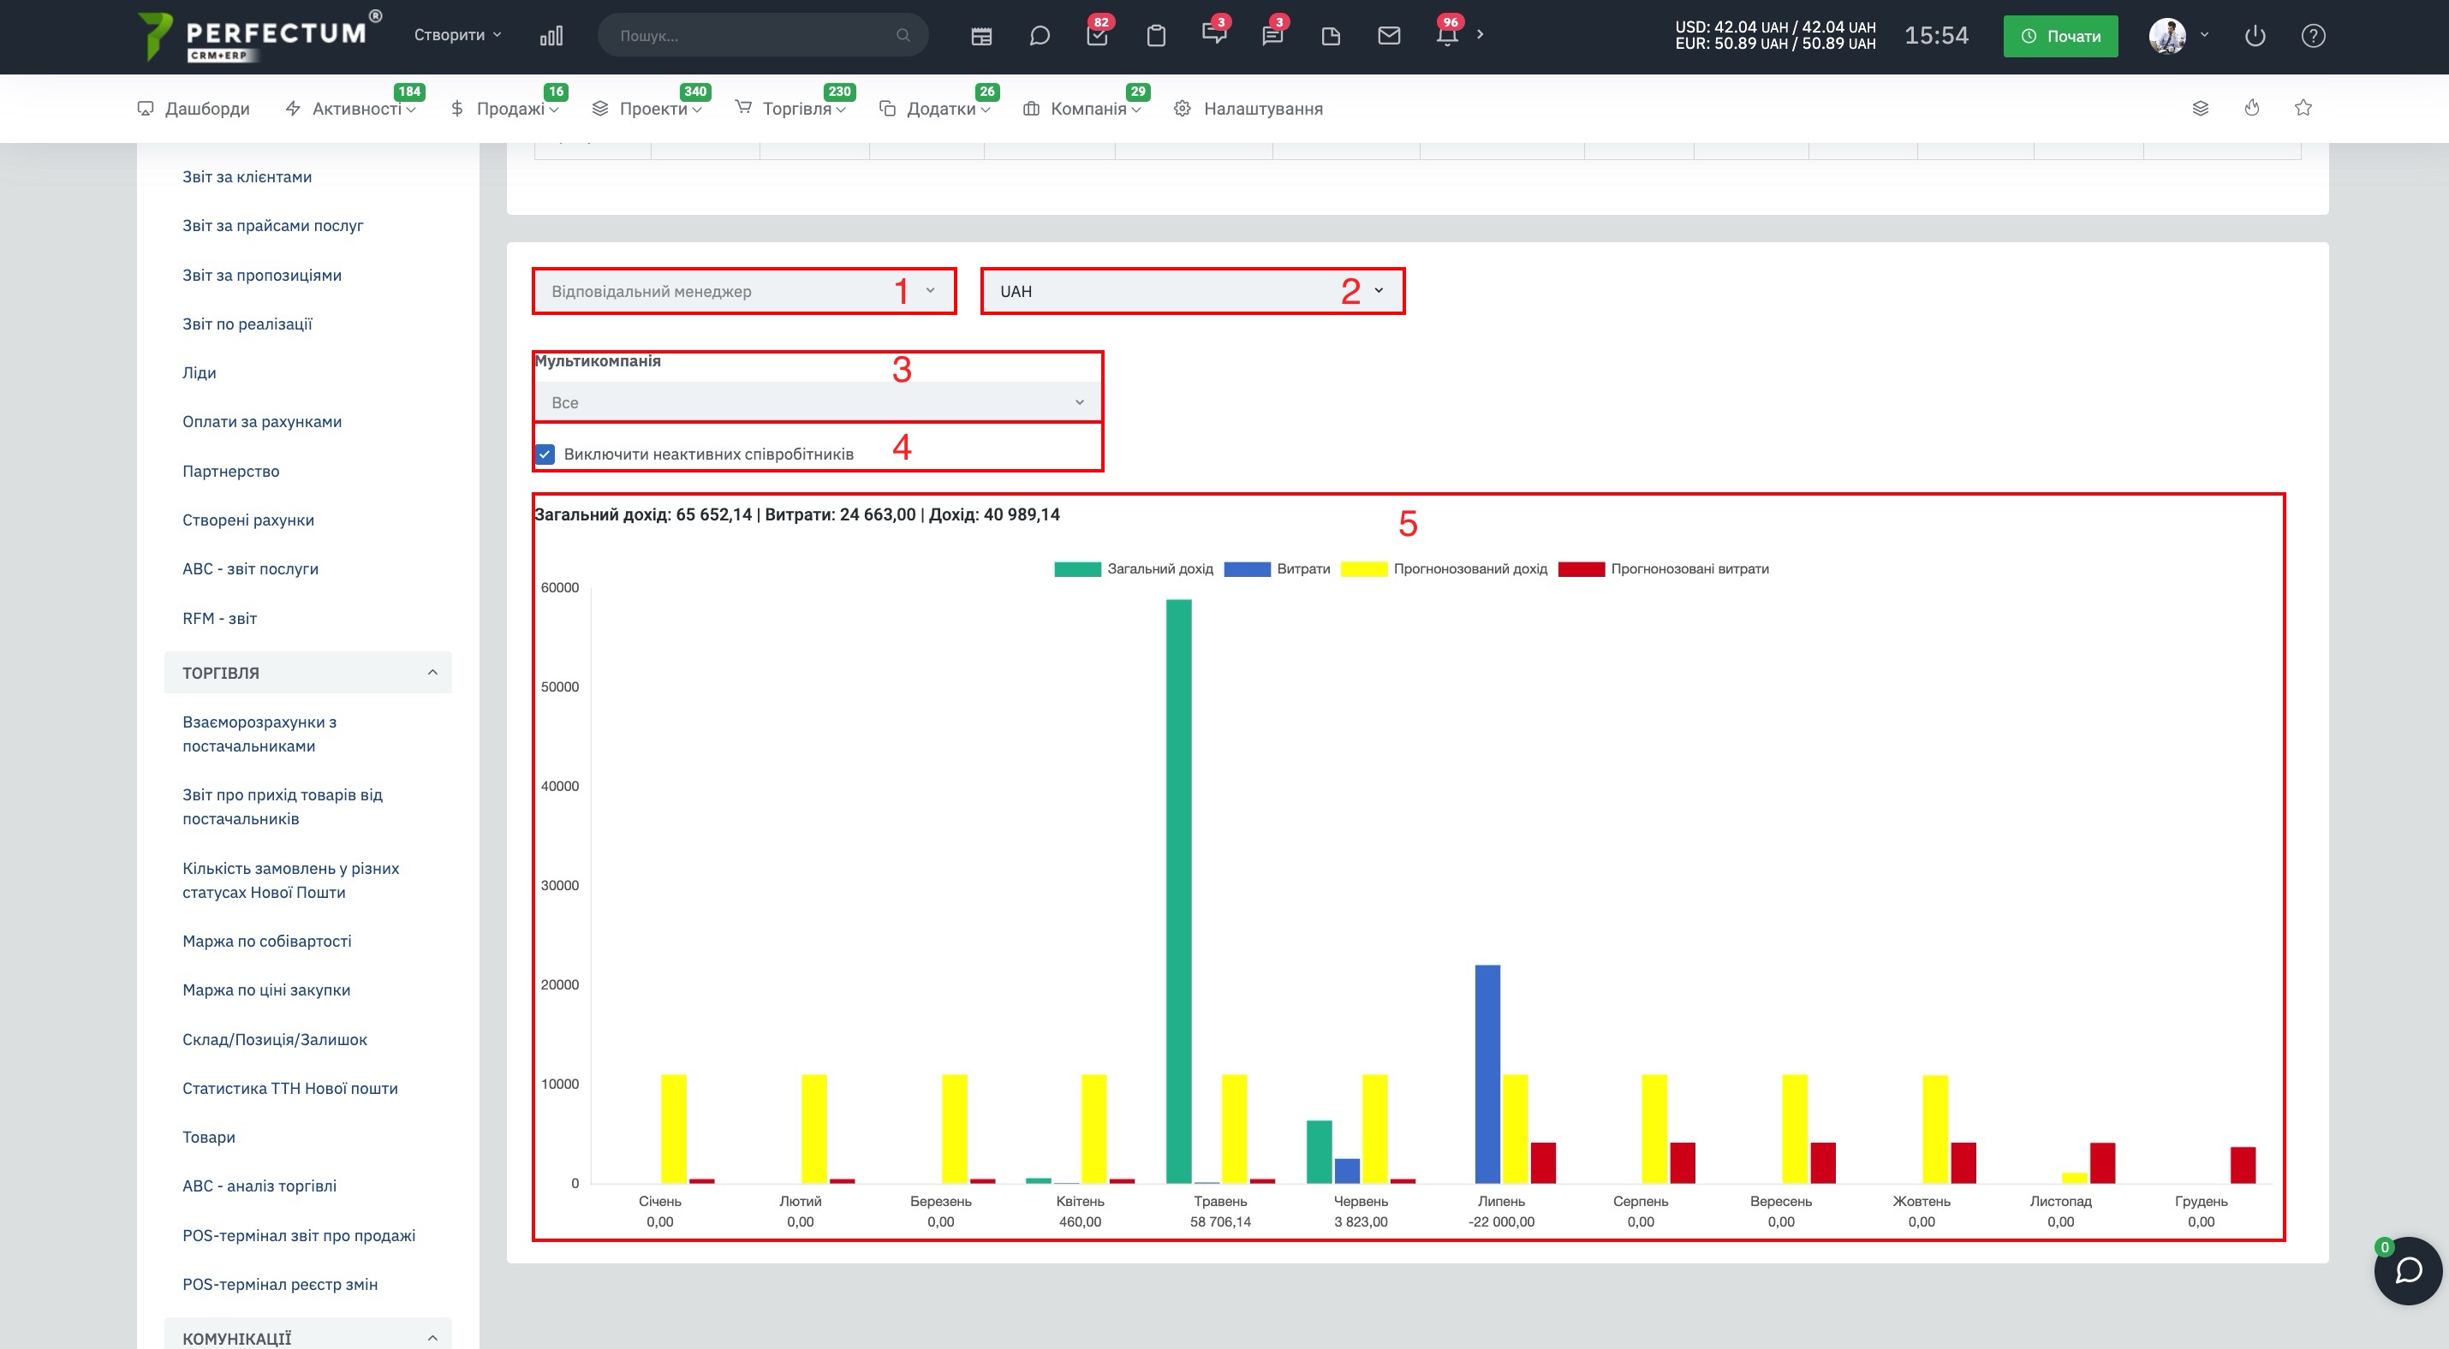Viewport: 2449px width, 1349px height.
Task: Open the Налаштування menu item
Action: pos(1248,109)
